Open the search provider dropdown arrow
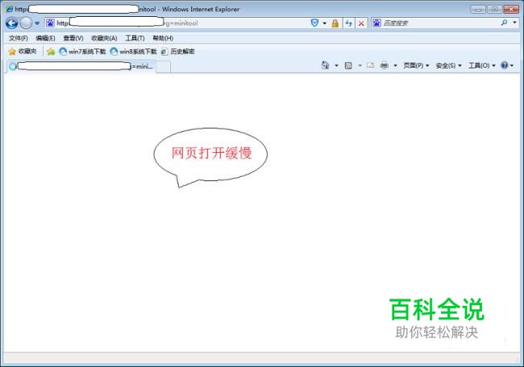 514,23
